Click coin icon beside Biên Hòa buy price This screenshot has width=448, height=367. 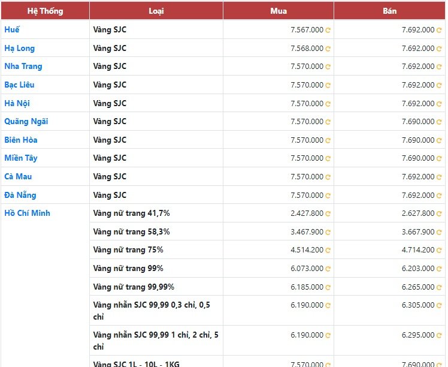click(x=328, y=140)
